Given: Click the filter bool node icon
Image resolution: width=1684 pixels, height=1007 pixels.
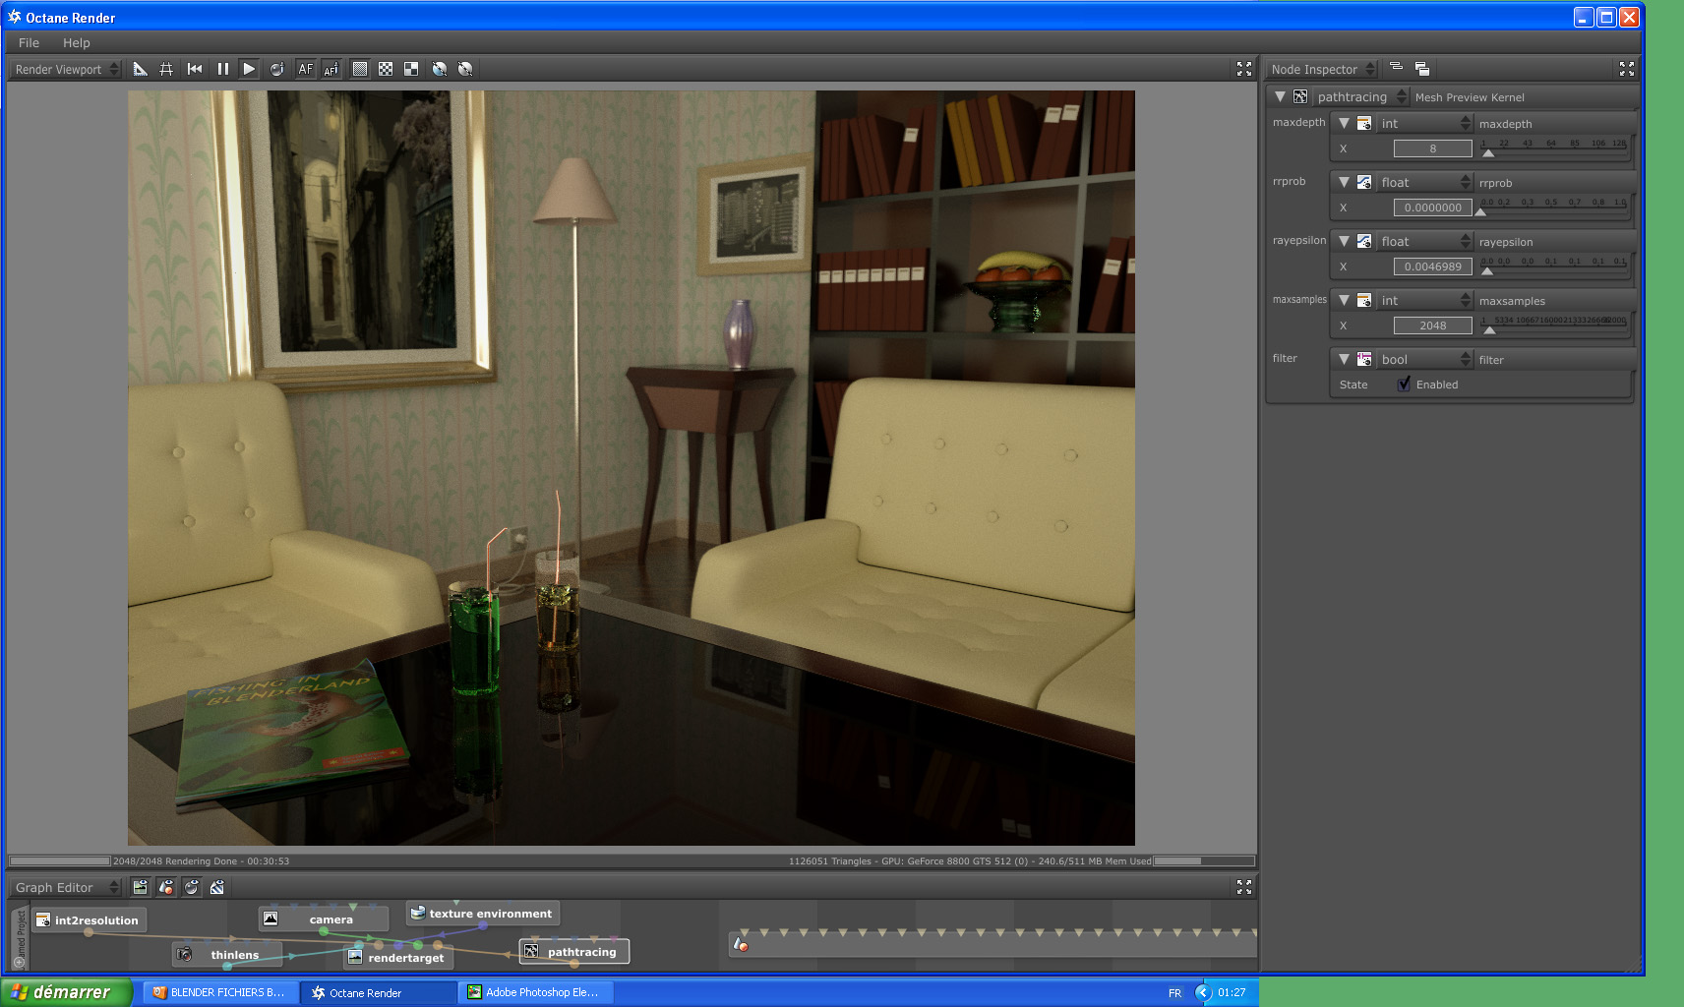Looking at the screenshot, I should [1364, 359].
